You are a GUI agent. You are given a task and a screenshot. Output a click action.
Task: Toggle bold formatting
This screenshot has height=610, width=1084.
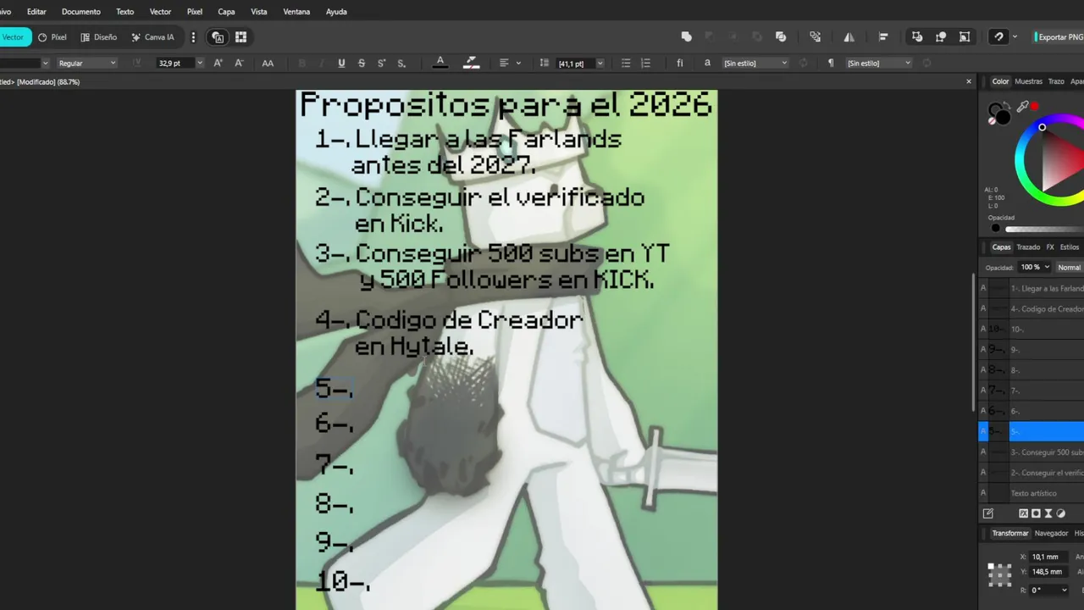[302, 63]
